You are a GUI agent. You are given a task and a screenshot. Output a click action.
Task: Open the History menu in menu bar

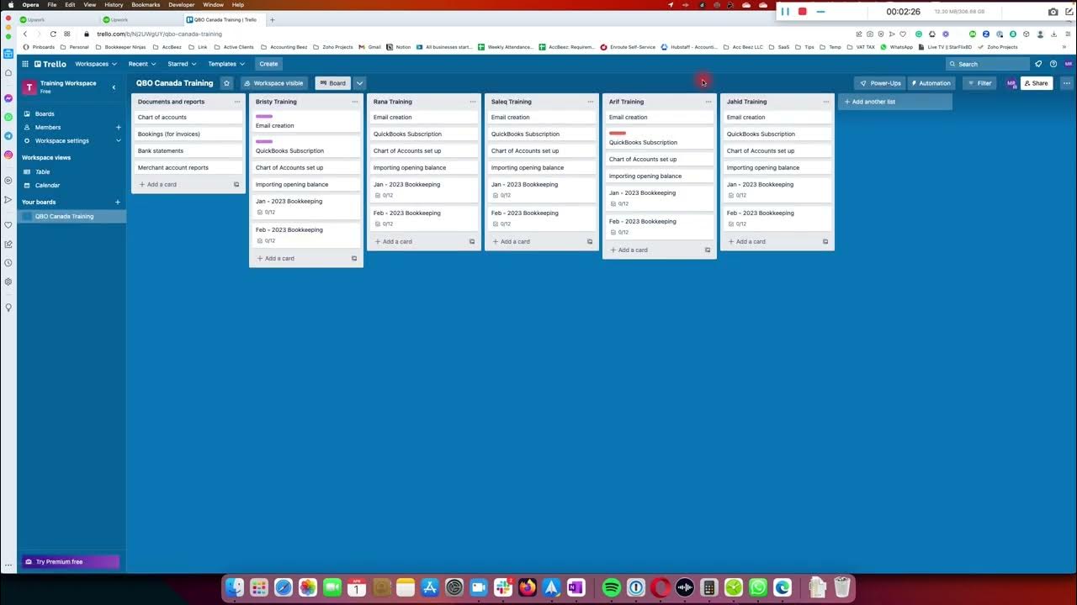(114, 4)
